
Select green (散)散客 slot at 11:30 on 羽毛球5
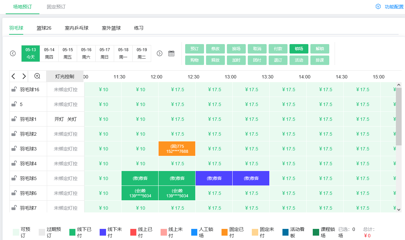(140, 178)
